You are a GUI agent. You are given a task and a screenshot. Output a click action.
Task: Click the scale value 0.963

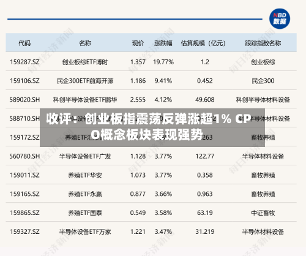205,194
